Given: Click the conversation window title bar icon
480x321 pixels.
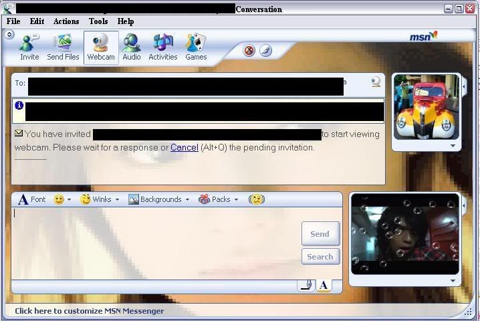Looking at the screenshot, I should point(8,8).
